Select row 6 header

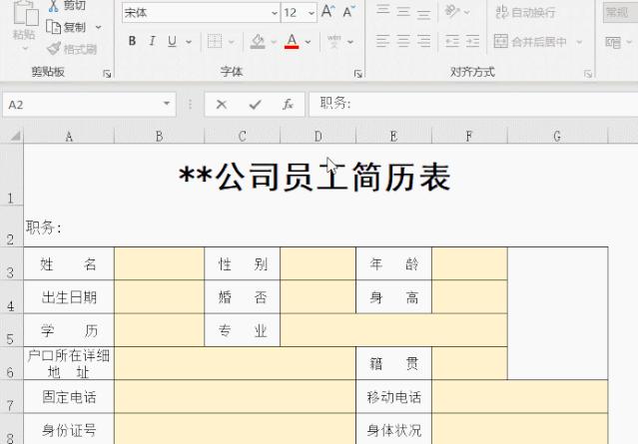click(11, 363)
